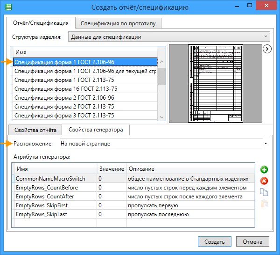Click the specification form preview thumbnail
This screenshot has height=255, width=280.
pos(216,83)
